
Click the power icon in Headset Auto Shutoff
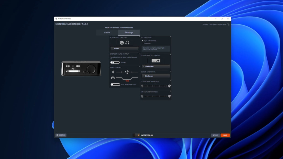pos(122,43)
